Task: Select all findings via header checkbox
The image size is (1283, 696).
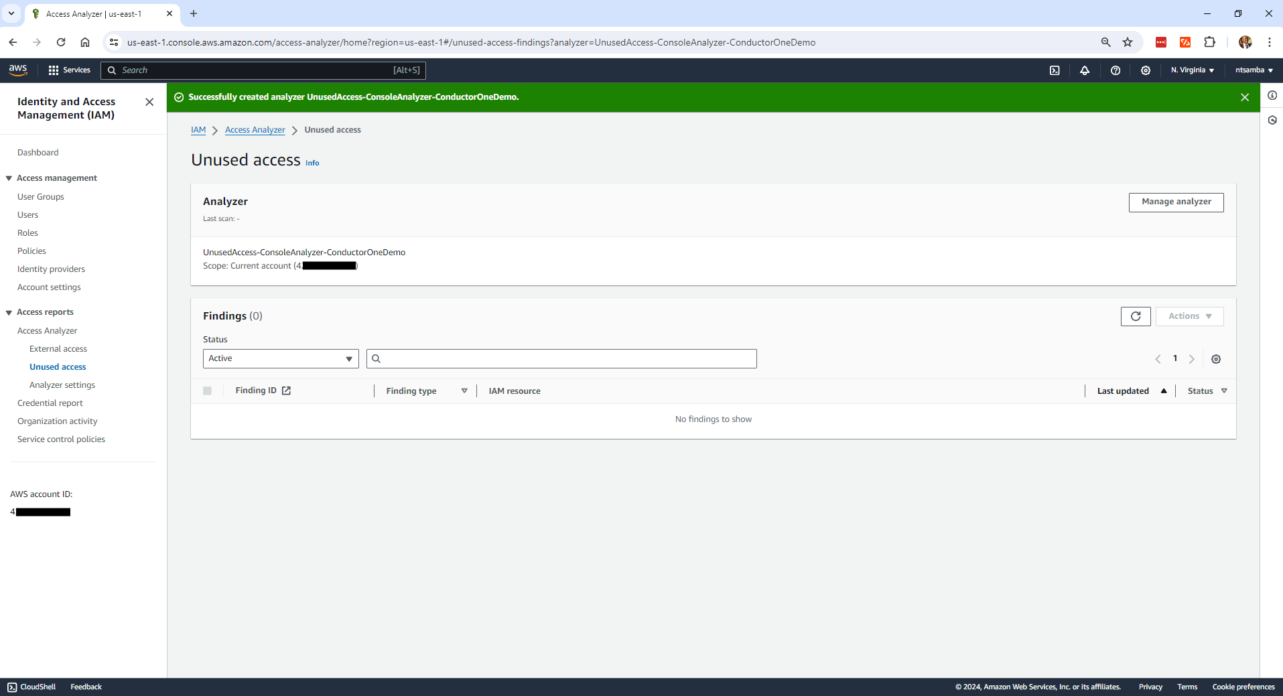Action: (207, 391)
